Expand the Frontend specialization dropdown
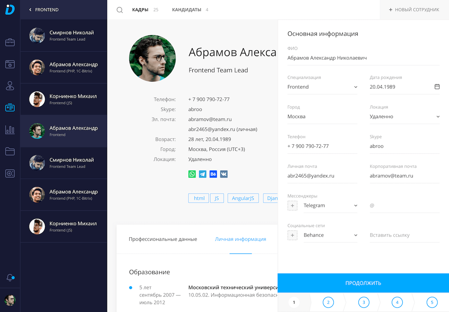Screen dimensions: 449x312 (355, 87)
